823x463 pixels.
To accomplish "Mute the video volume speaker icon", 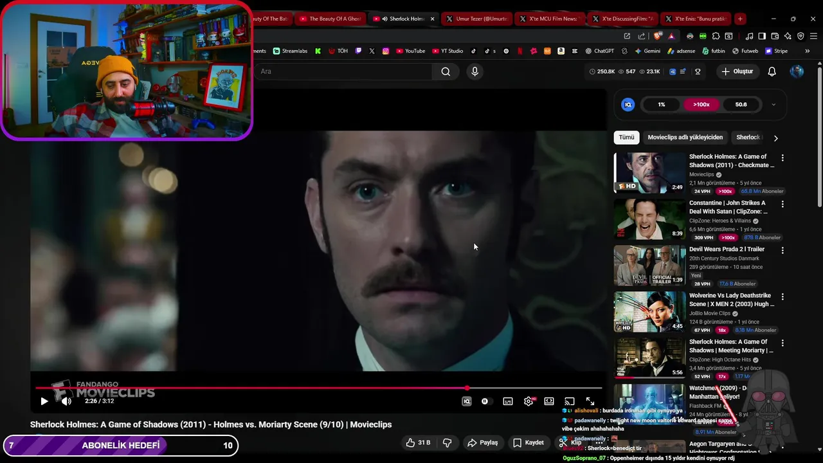I will pyautogui.click(x=66, y=401).
